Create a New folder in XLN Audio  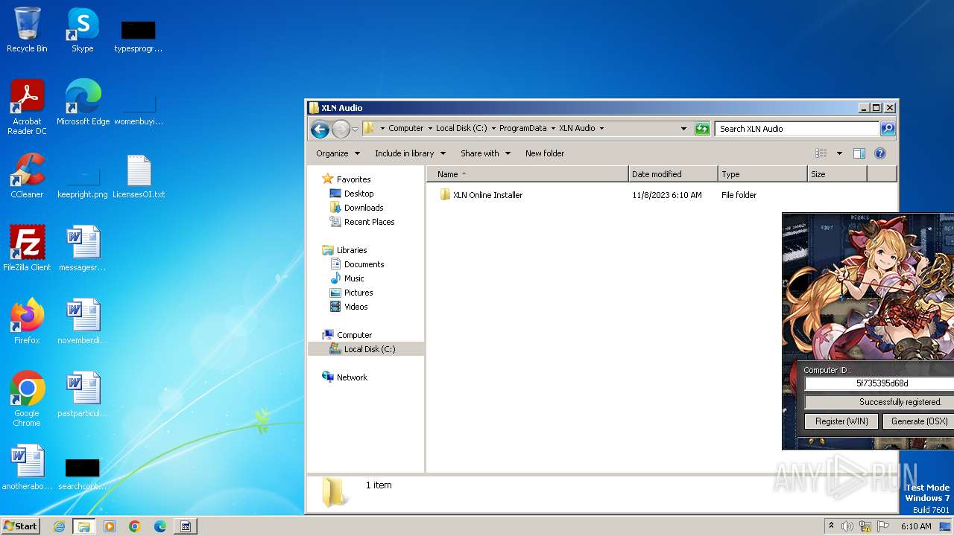(x=545, y=153)
